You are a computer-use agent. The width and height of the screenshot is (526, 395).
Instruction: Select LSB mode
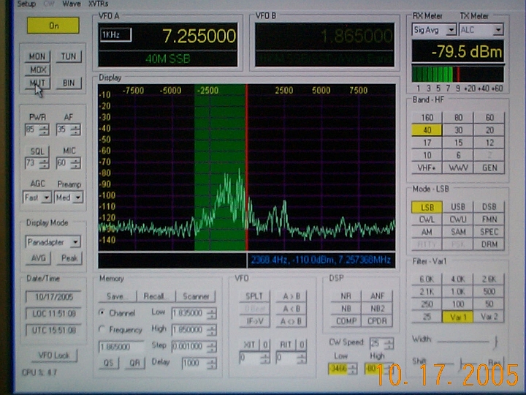pos(427,207)
